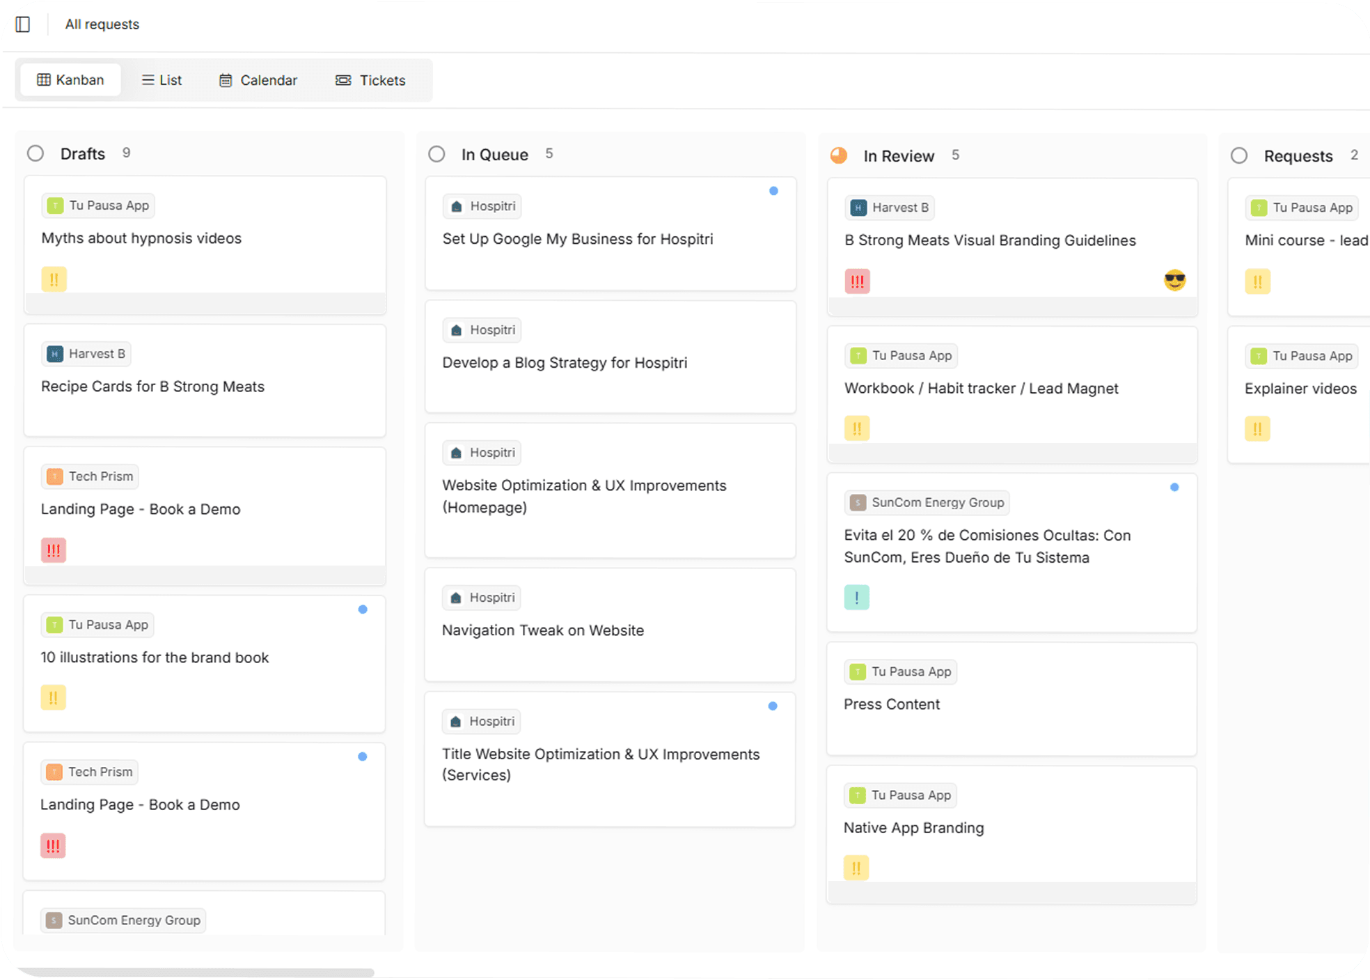Image resolution: width=1370 pixels, height=980 pixels.
Task: Click the sunglasses emoji avatar
Action: (1174, 280)
